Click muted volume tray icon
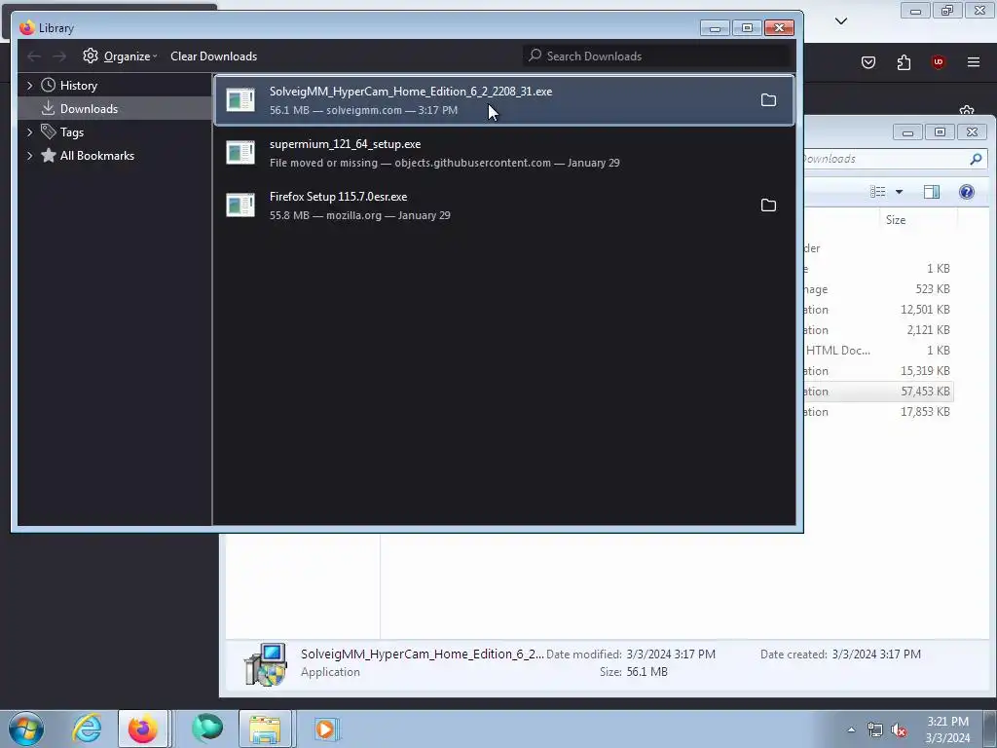 (899, 730)
